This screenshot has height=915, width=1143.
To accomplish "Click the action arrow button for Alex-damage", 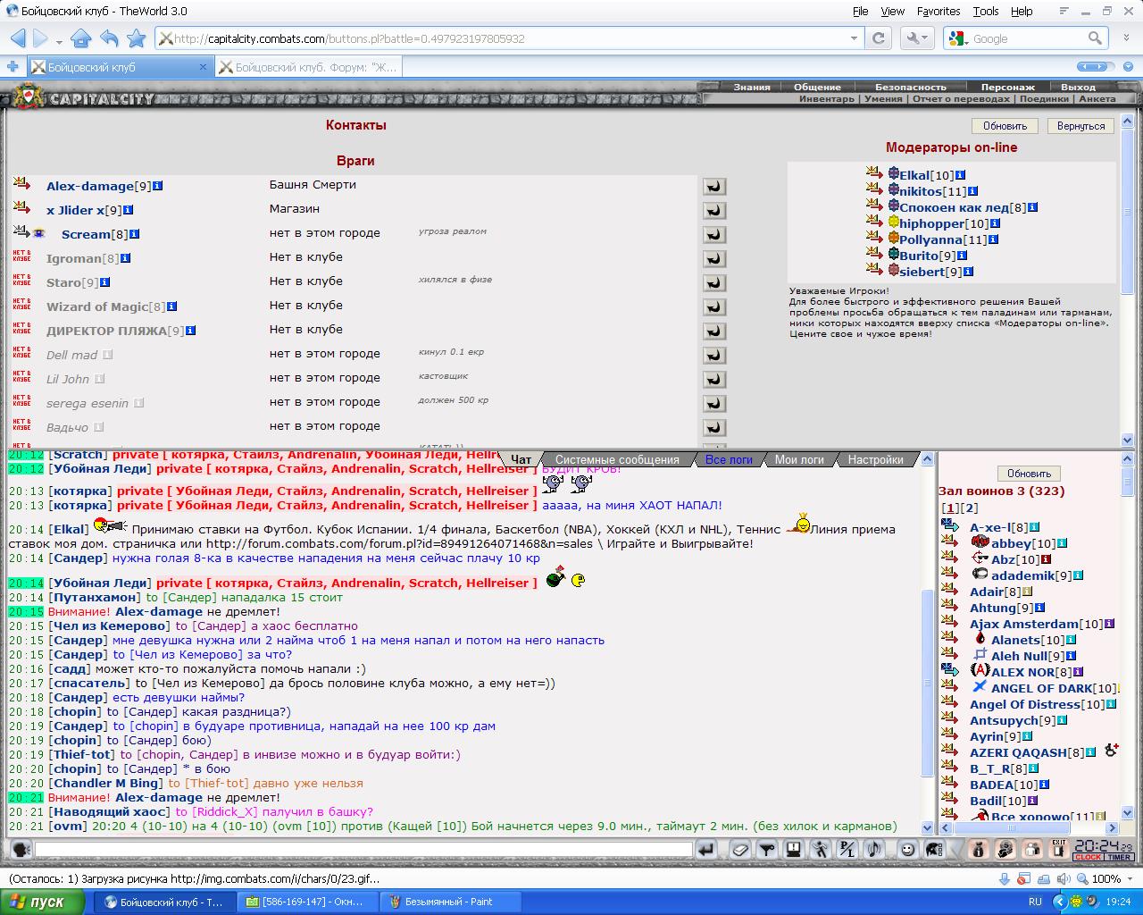I will click(714, 186).
